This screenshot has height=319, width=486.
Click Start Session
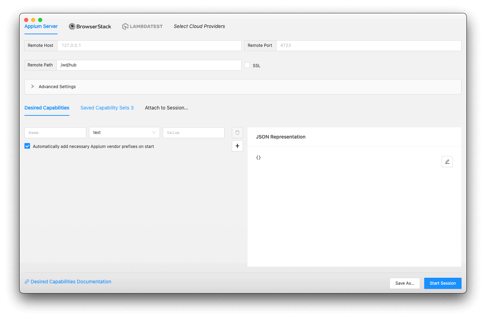tap(442, 283)
